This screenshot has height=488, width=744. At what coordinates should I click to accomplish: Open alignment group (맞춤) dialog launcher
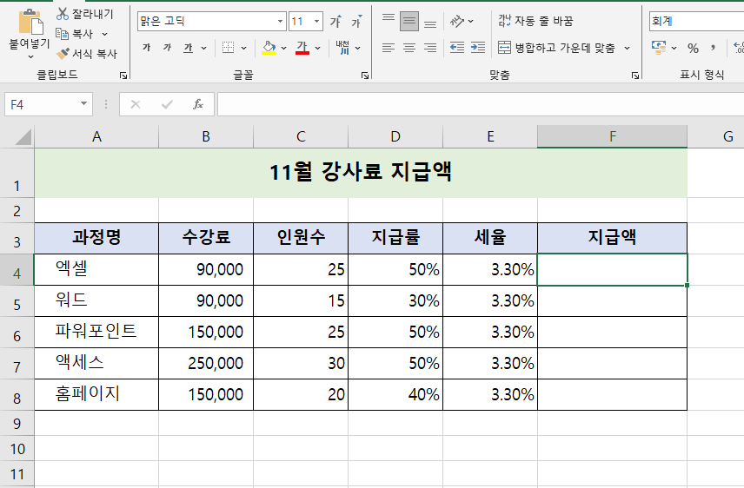click(634, 76)
